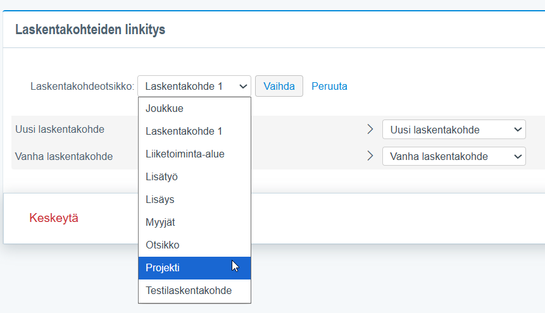The image size is (545, 313).
Task: Collapse the Laskentakohdeotsikko combo box
Action: pos(194,86)
